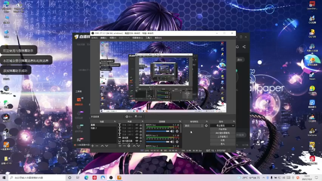Move the selected scene down
Screen dimensions: 322x181
click(107, 146)
